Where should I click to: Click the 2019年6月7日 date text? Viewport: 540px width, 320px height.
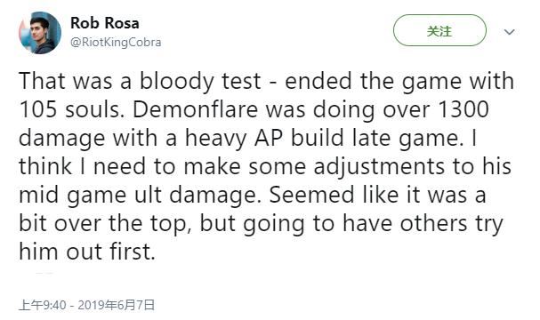pyautogui.click(x=117, y=305)
